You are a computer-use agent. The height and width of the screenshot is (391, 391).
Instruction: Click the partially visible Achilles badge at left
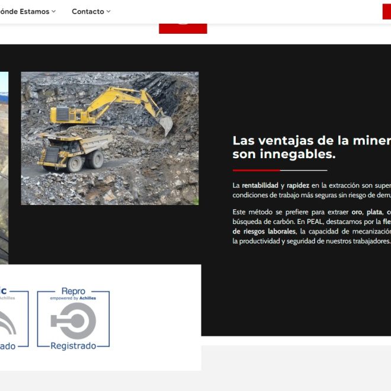pos(13,319)
